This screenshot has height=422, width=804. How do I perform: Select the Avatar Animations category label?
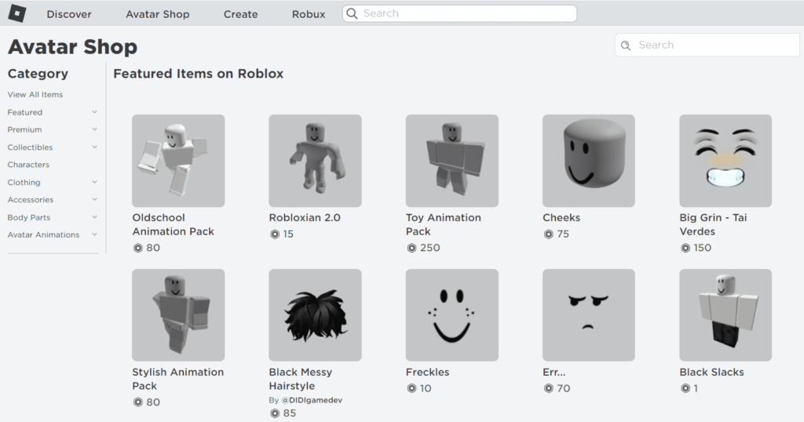44,235
